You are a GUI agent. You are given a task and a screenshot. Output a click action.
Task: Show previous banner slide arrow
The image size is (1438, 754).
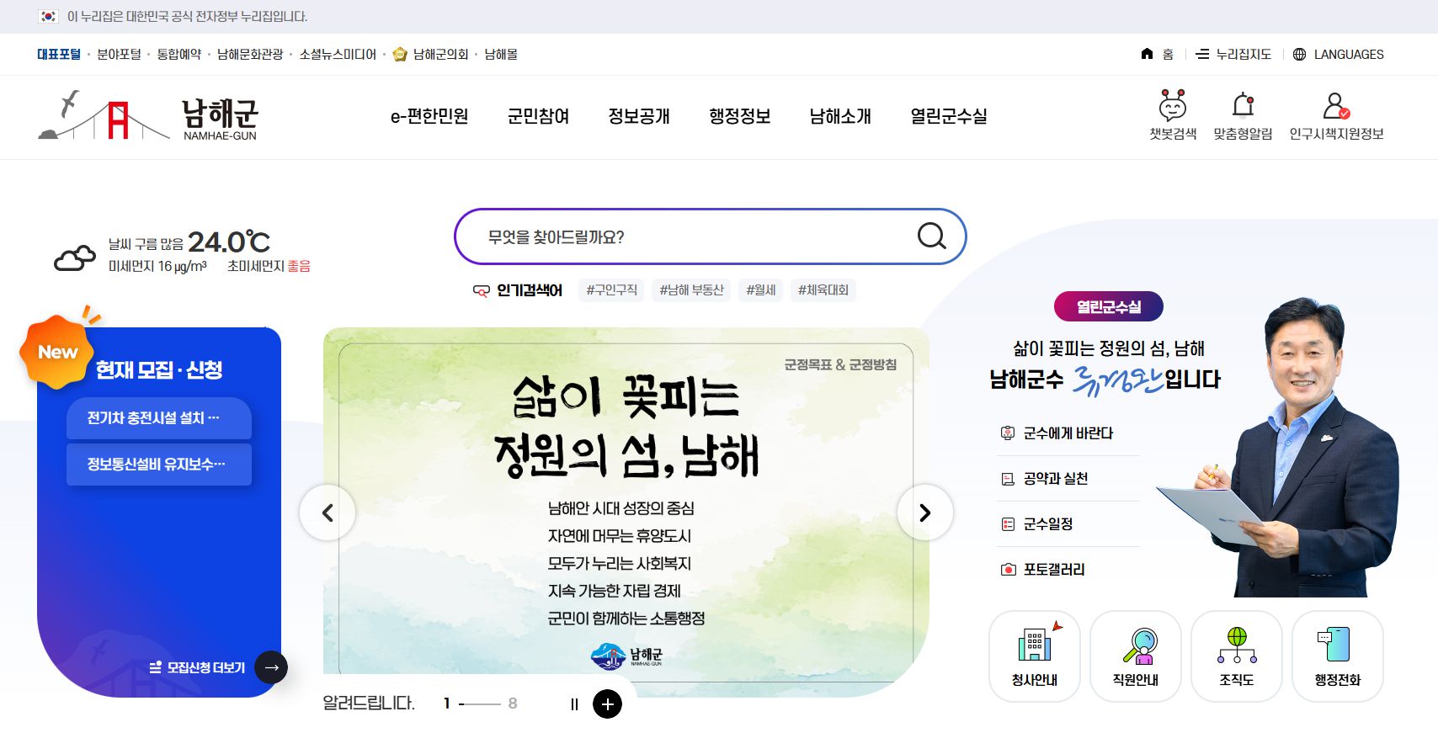click(328, 512)
